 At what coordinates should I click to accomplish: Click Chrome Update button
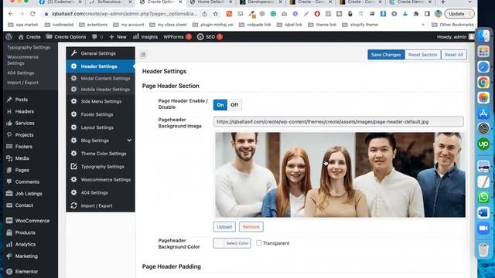[x=459, y=14]
